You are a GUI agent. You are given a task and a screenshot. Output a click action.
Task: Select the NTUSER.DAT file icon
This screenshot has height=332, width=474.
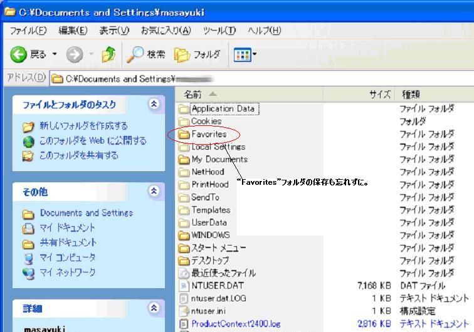click(184, 286)
